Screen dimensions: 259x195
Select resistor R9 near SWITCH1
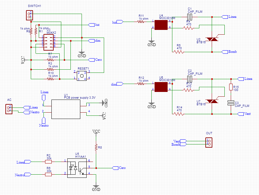pyautogui.click(x=31, y=31)
